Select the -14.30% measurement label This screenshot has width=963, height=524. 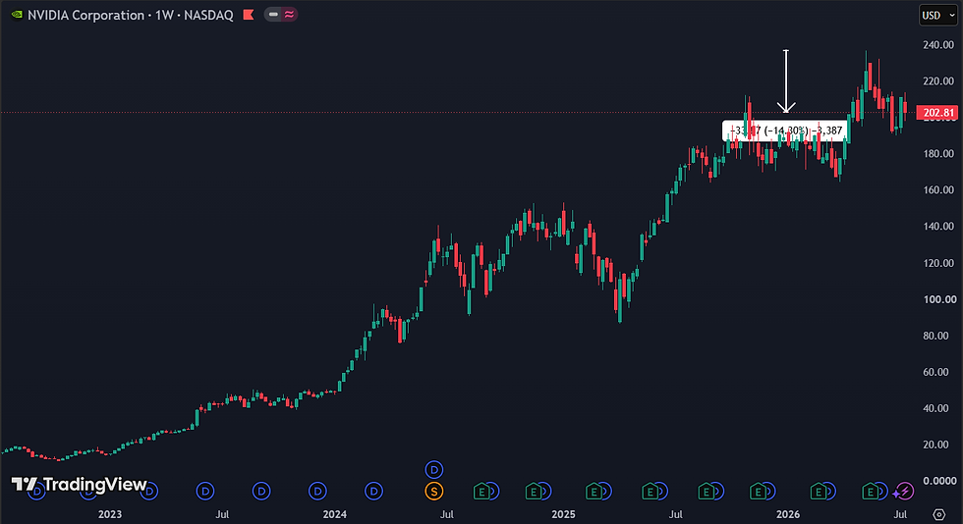785,131
